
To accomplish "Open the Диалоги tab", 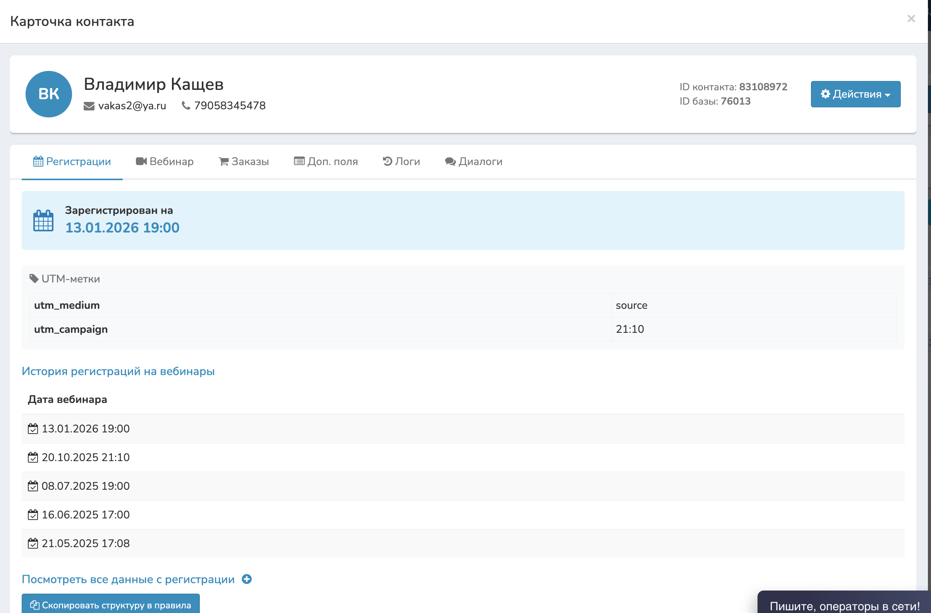I will (x=473, y=161).
